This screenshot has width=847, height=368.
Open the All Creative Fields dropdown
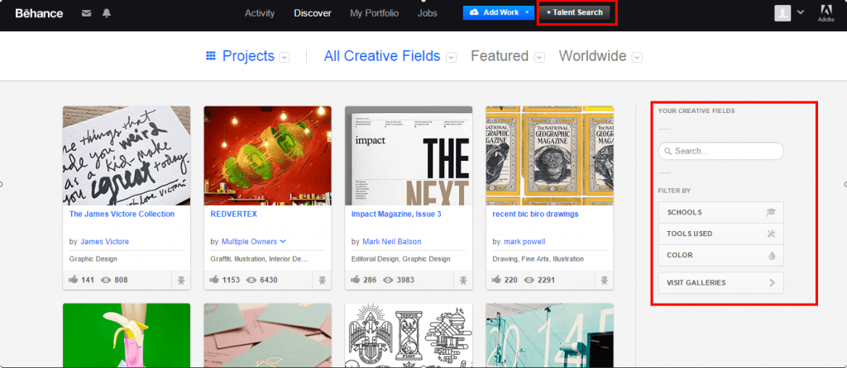click(451, 57)
